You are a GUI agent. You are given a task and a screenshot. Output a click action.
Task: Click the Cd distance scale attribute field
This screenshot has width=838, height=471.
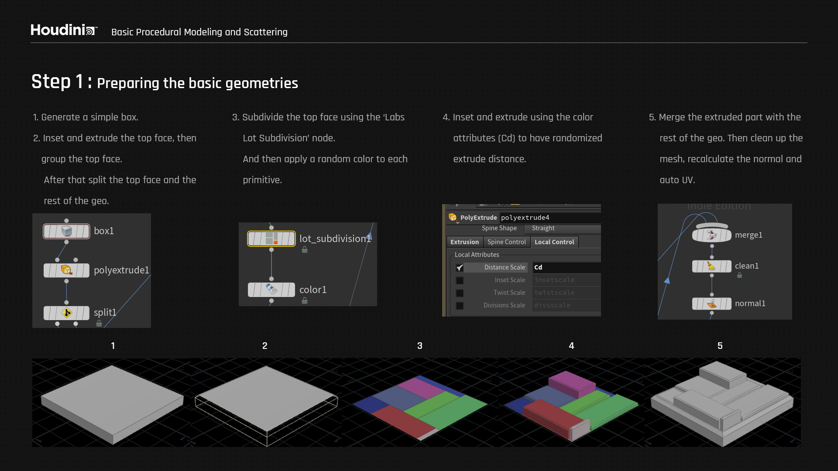click(567, 267)
